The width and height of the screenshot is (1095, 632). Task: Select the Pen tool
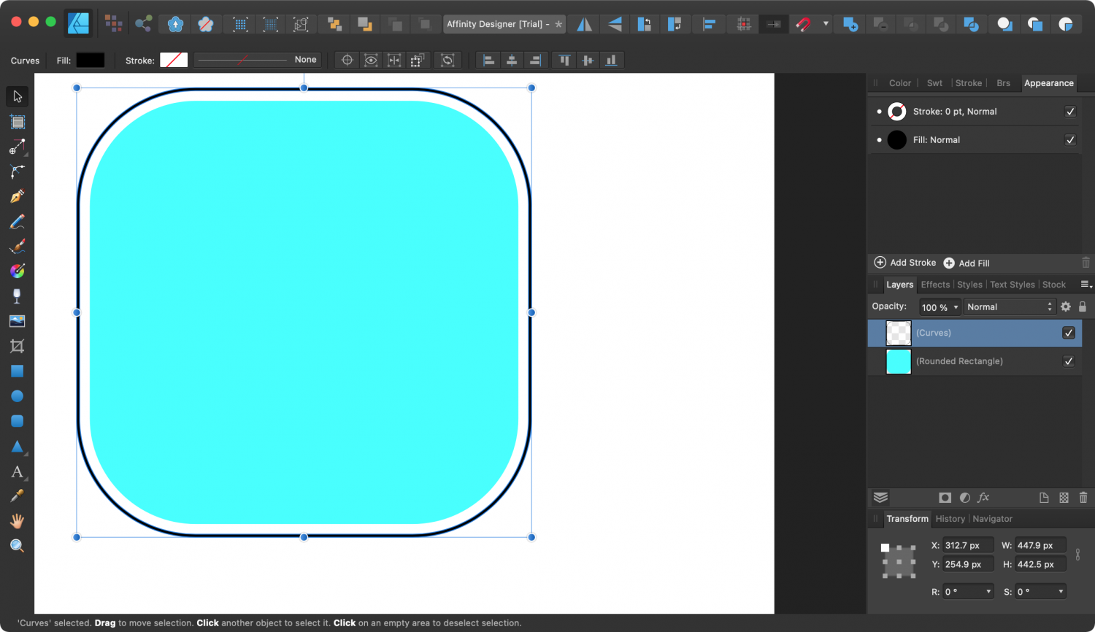17,196
